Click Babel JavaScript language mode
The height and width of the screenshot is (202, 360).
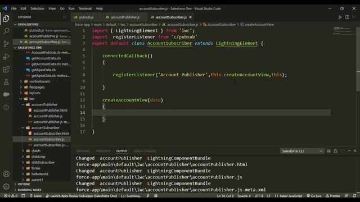290,196
